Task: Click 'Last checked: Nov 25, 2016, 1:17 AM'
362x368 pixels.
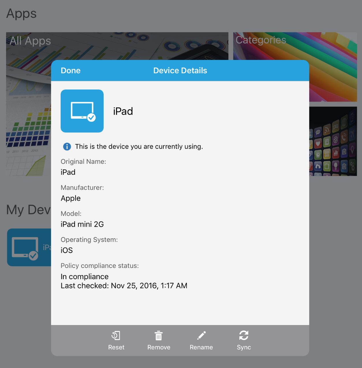Action: 124,286
